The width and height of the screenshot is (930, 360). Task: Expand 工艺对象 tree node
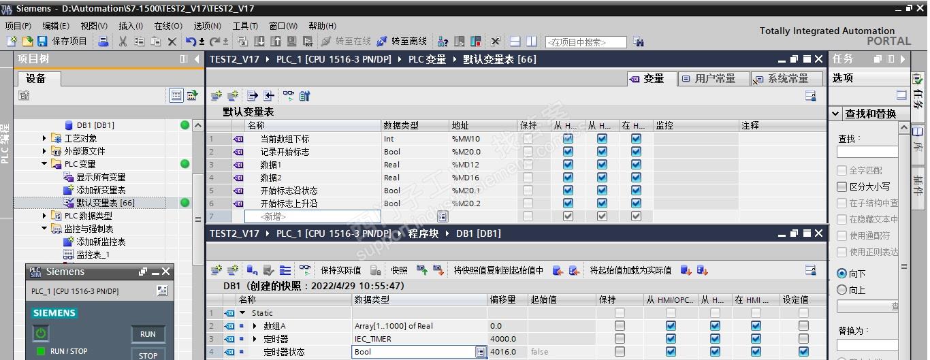tap(45, 138)
